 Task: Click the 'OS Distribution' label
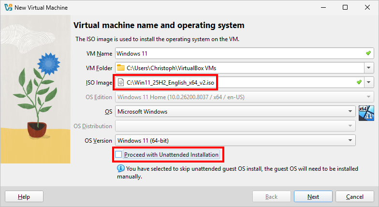point(93,126)
